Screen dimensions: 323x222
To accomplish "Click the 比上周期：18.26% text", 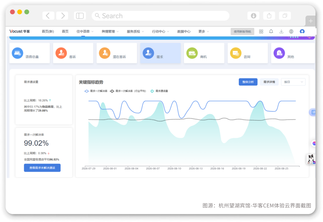I will point(36,100).
